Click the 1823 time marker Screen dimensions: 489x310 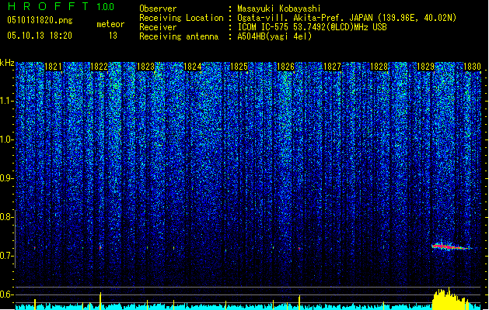(x=145, y=67)
